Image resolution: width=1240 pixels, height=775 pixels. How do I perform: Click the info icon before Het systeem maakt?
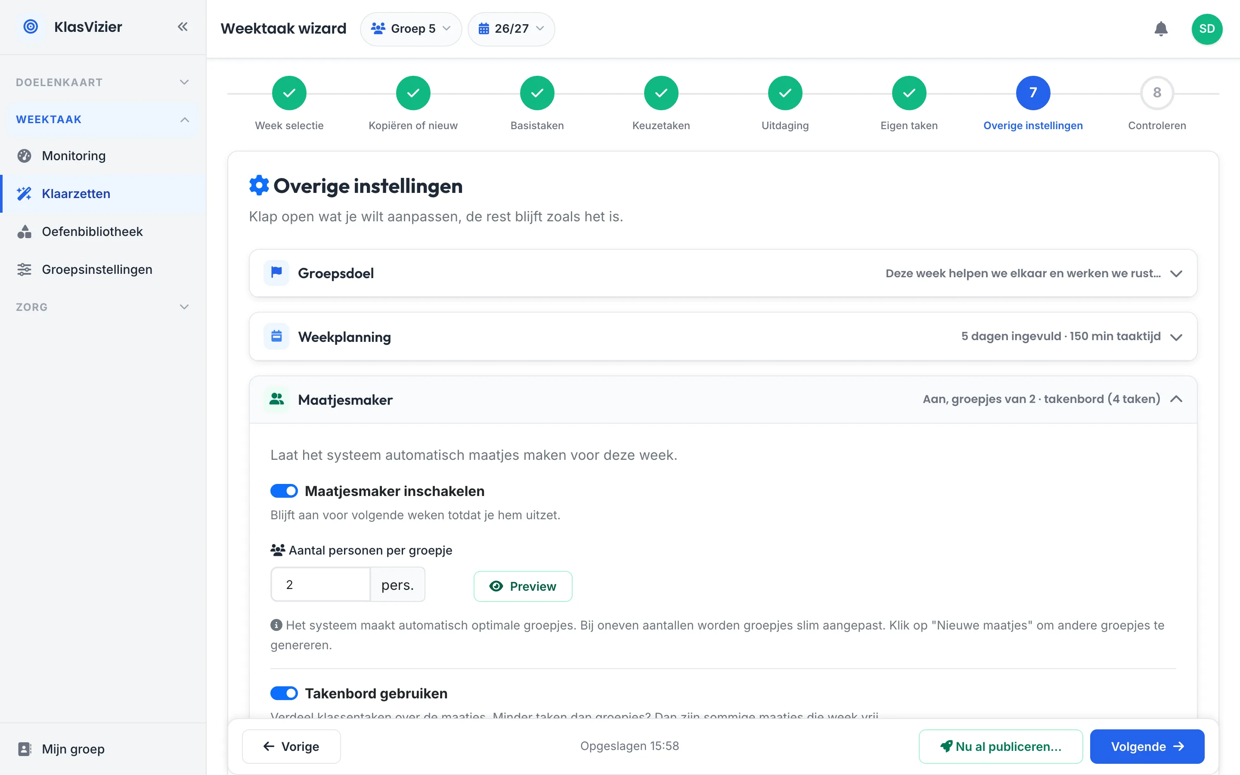(276, 625)
